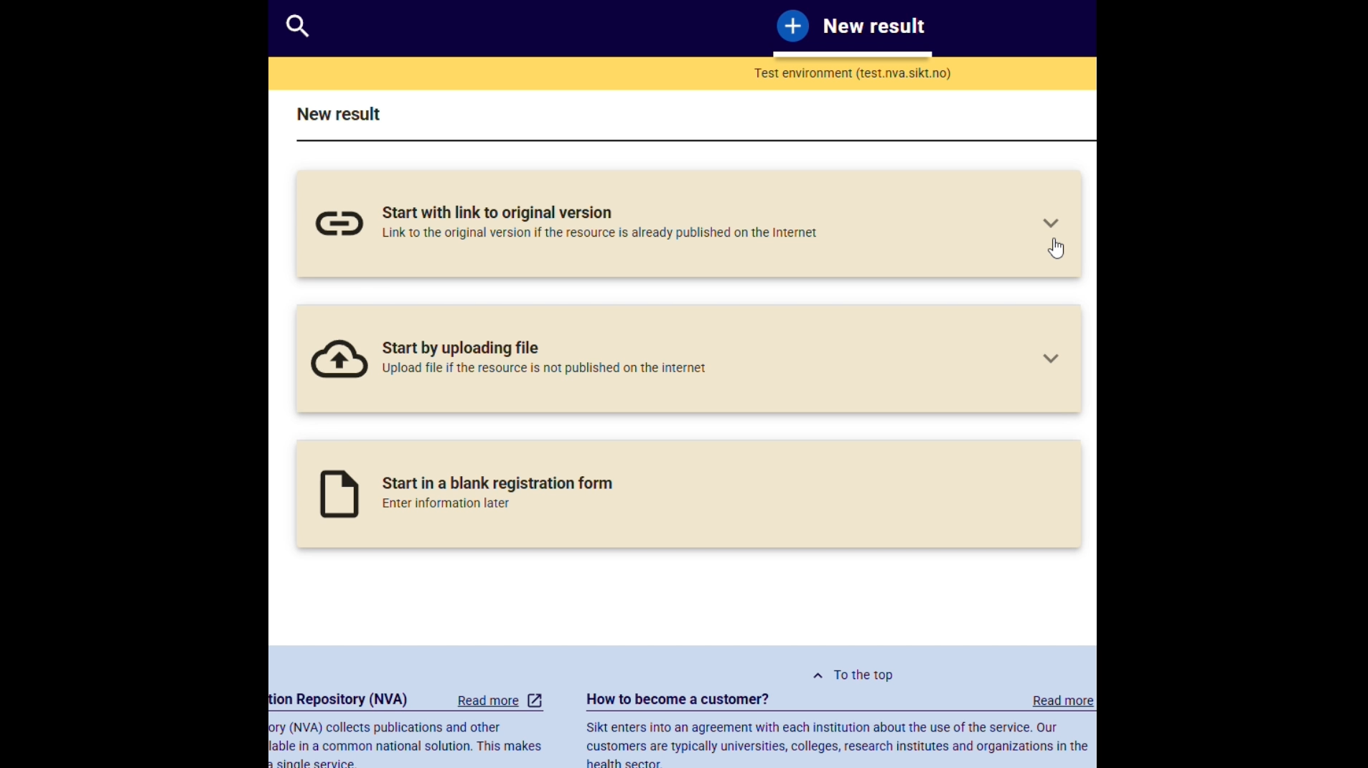
Task: Click the 'New result' page heading
Action: click(339, 115)
